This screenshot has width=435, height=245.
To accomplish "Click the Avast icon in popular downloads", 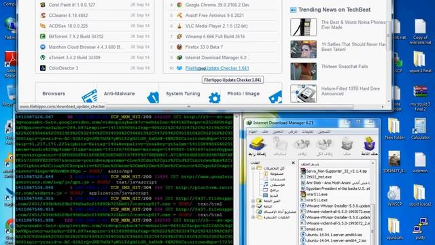I will [x=179, y=15].
